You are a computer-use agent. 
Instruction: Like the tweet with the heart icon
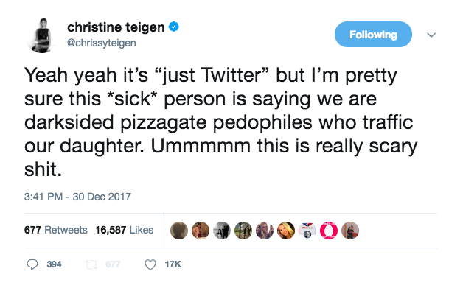150,264
